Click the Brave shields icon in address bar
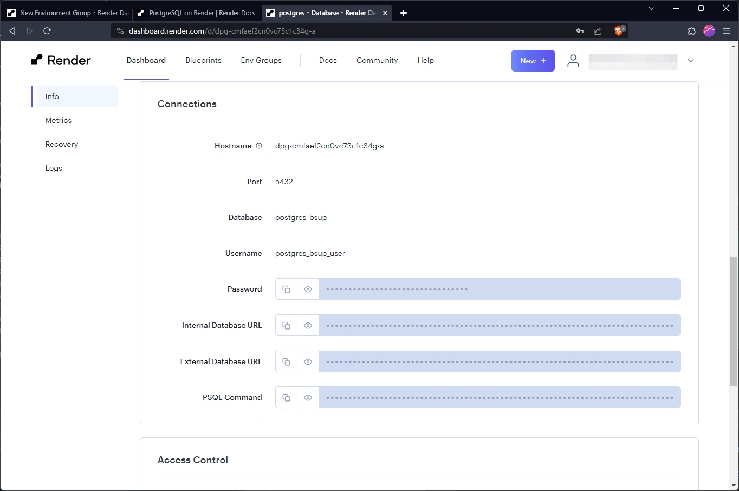 click(x=619, y=31)
